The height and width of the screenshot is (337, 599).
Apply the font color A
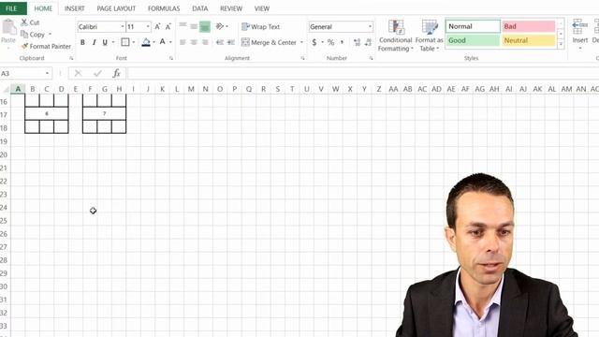pos(162,42)
